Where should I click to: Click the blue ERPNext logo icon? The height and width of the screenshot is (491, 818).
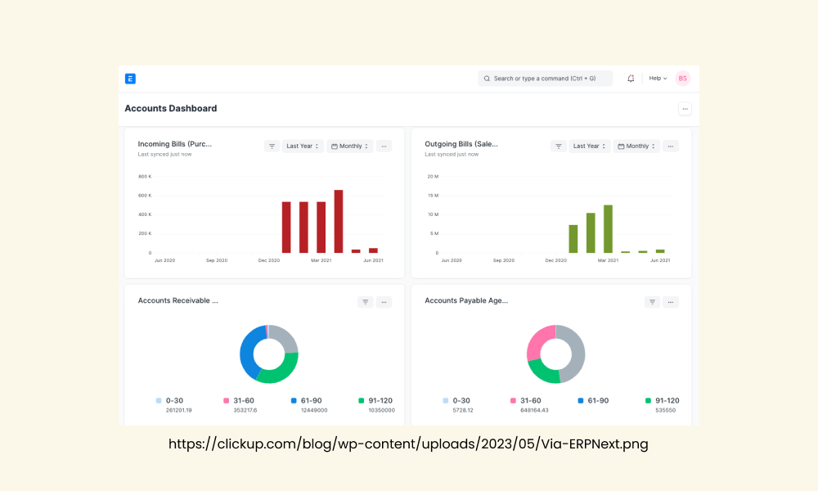[130, 79]
